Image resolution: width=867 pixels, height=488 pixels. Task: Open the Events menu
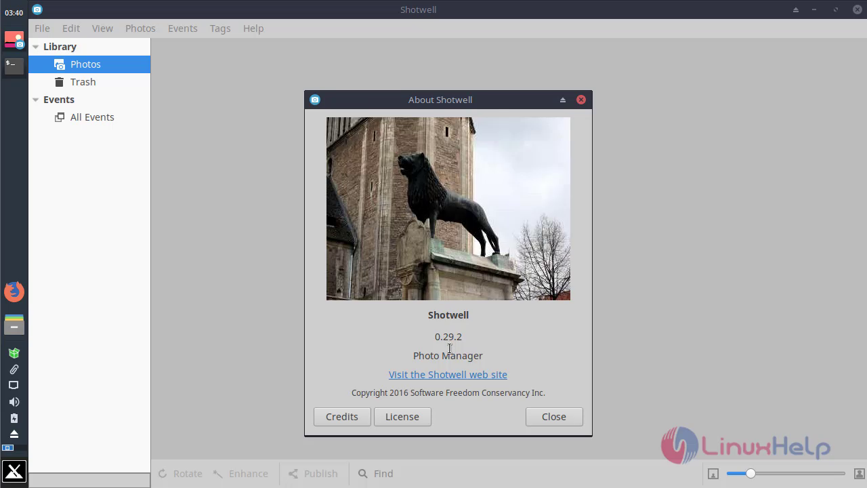click(183, 28)
